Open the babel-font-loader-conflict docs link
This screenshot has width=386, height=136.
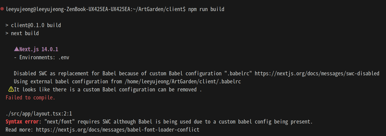point(118,130)
